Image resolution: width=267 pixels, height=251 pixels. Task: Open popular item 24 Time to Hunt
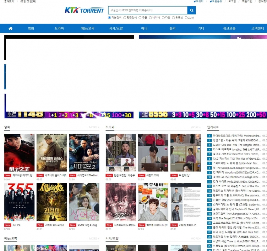tap(237, 241)
